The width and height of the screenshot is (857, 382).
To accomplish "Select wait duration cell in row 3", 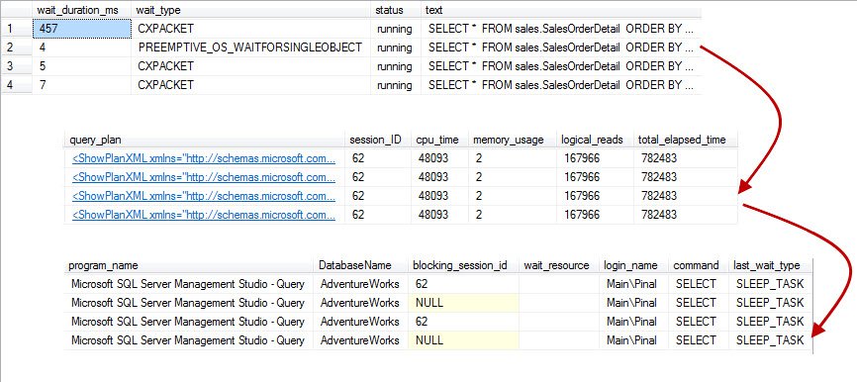I will pyautogui.click(x=81, y=66).
